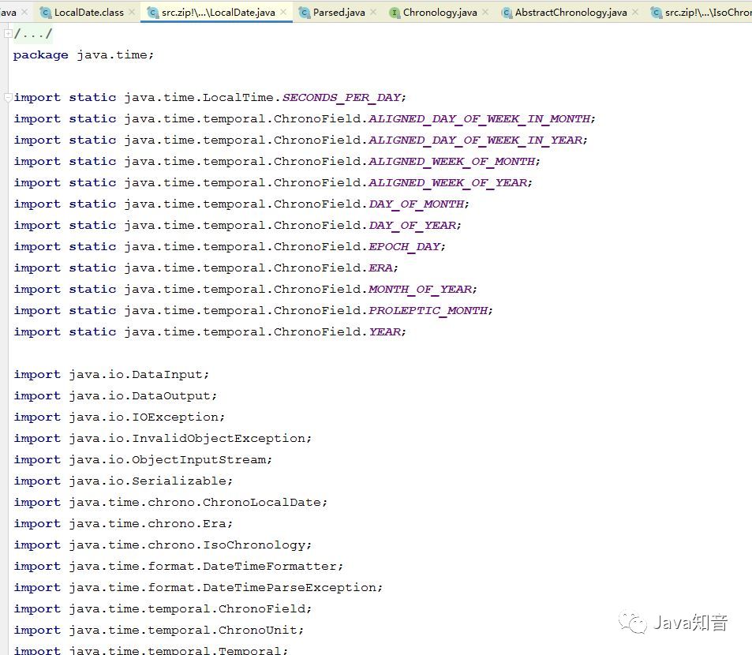The width and height of the screenshot is (752, 655).
Task: Close the LocalDate.class tab
Action: click(132, 12)
